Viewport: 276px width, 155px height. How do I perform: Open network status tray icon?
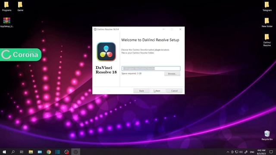[x=237, y=152]
